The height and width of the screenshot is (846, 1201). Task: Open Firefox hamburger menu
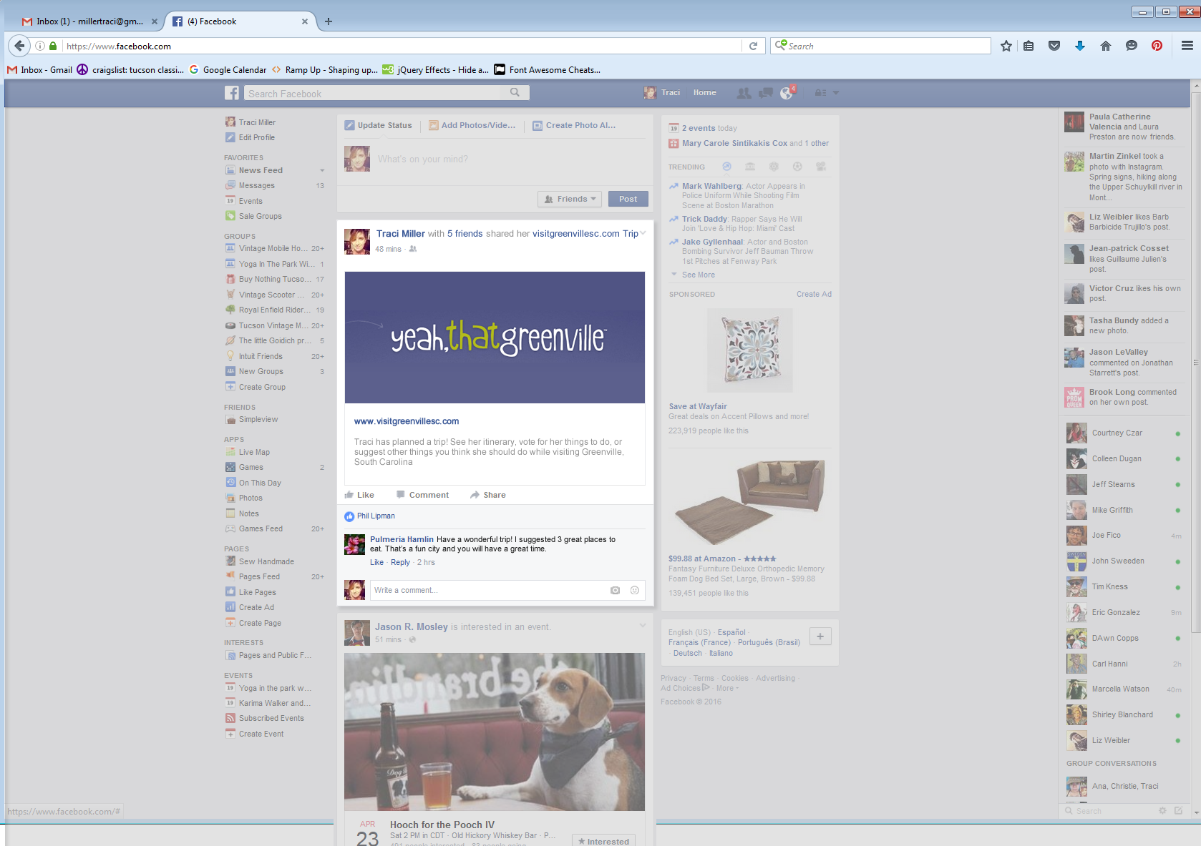[1187, 46]
